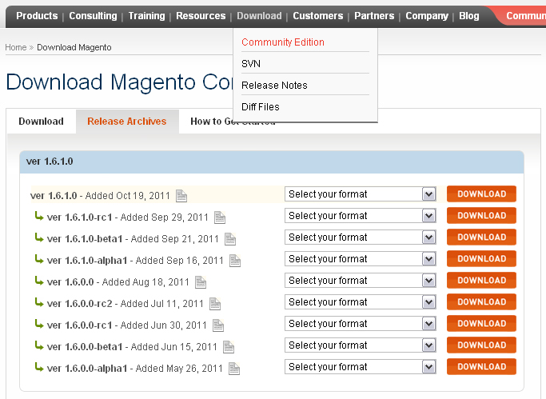Click the ver 1.6.1.0 section header
The image size is (546, 399).
click(272, 162)
